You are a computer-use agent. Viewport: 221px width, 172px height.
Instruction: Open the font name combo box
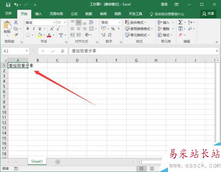pyautogui.click(x=40, y=22)
